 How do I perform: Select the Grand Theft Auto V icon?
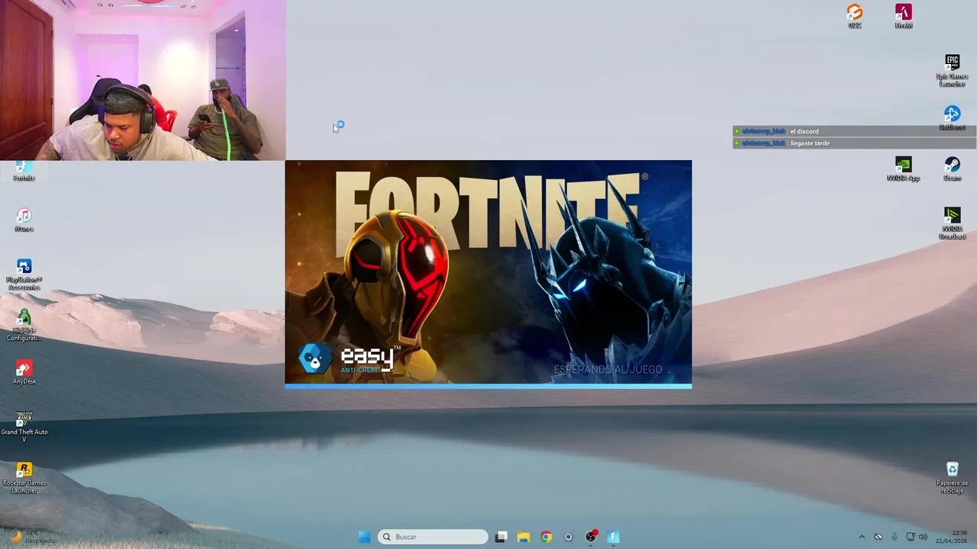click(24, 427)
